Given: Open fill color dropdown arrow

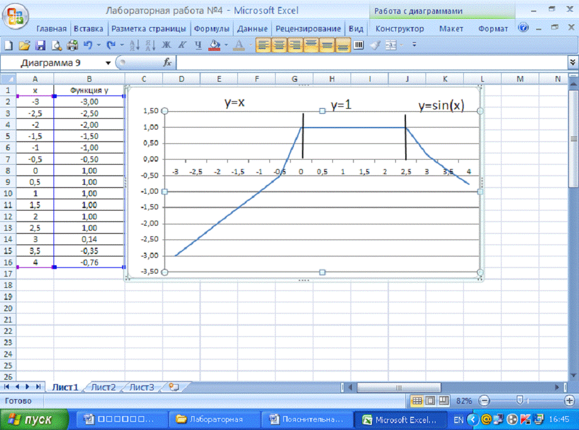Looking at the screenshot, I should (226, 45).
